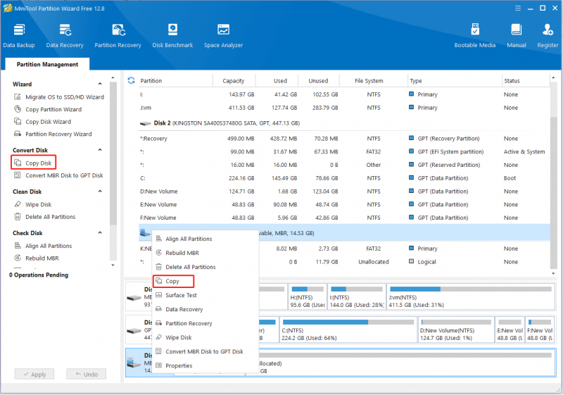
Task: Select Wipe Disk in sidebar
Action: pos(32,204)
